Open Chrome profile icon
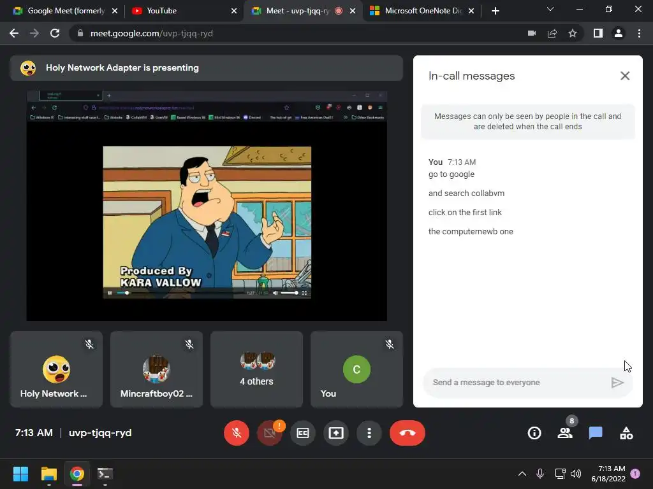 tap(619, 33)
